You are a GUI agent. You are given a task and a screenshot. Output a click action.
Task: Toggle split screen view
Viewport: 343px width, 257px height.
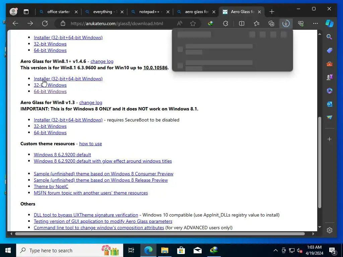tap(242, 23)
